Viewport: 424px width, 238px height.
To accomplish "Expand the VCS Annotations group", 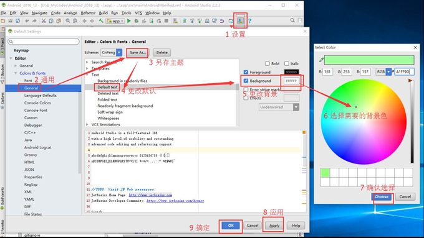I will click(87, 124).
